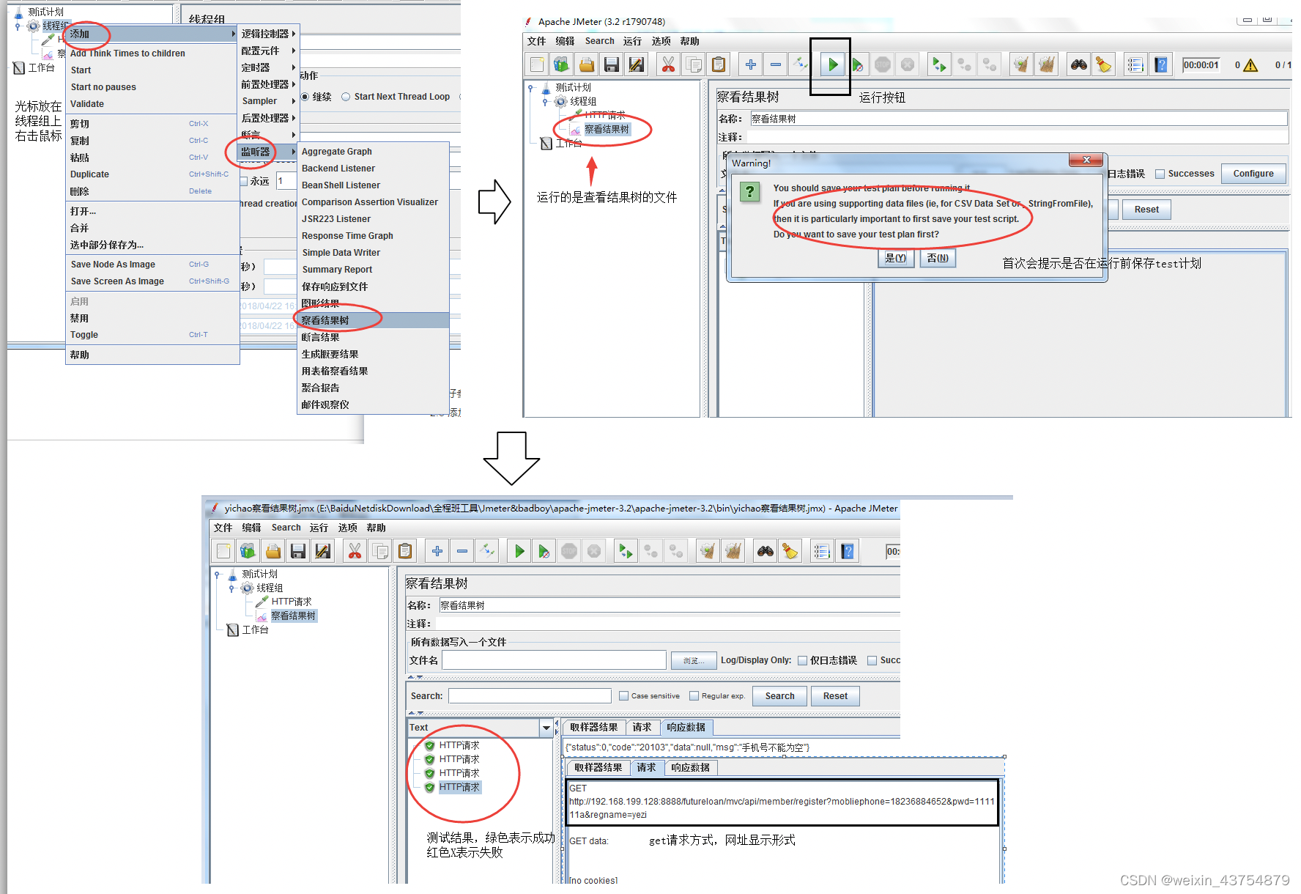
Task: Switch to upper-row 响应数据 tab in bottom window
Action: point(686,728)
